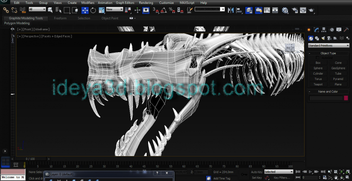Click the Select and Link chain icon

[x=6, y=10]
